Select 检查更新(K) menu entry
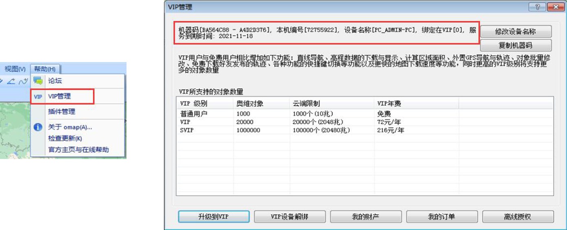This screenshot has width=567, height=230. coord(65,138)
